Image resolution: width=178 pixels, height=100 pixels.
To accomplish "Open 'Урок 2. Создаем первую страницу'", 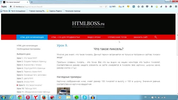I will 32,61.
